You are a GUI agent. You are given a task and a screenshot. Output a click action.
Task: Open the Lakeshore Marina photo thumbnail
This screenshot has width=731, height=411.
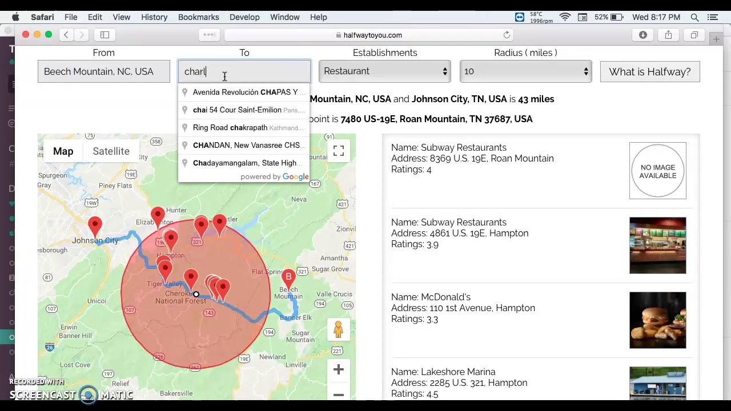tap(658, 384)
